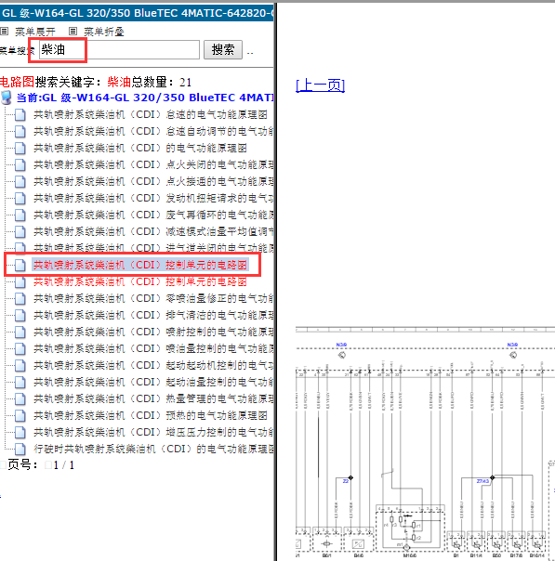Open 起动起动机控制的电气 entry
555x561 pixels.
click(x=153, y=365)
